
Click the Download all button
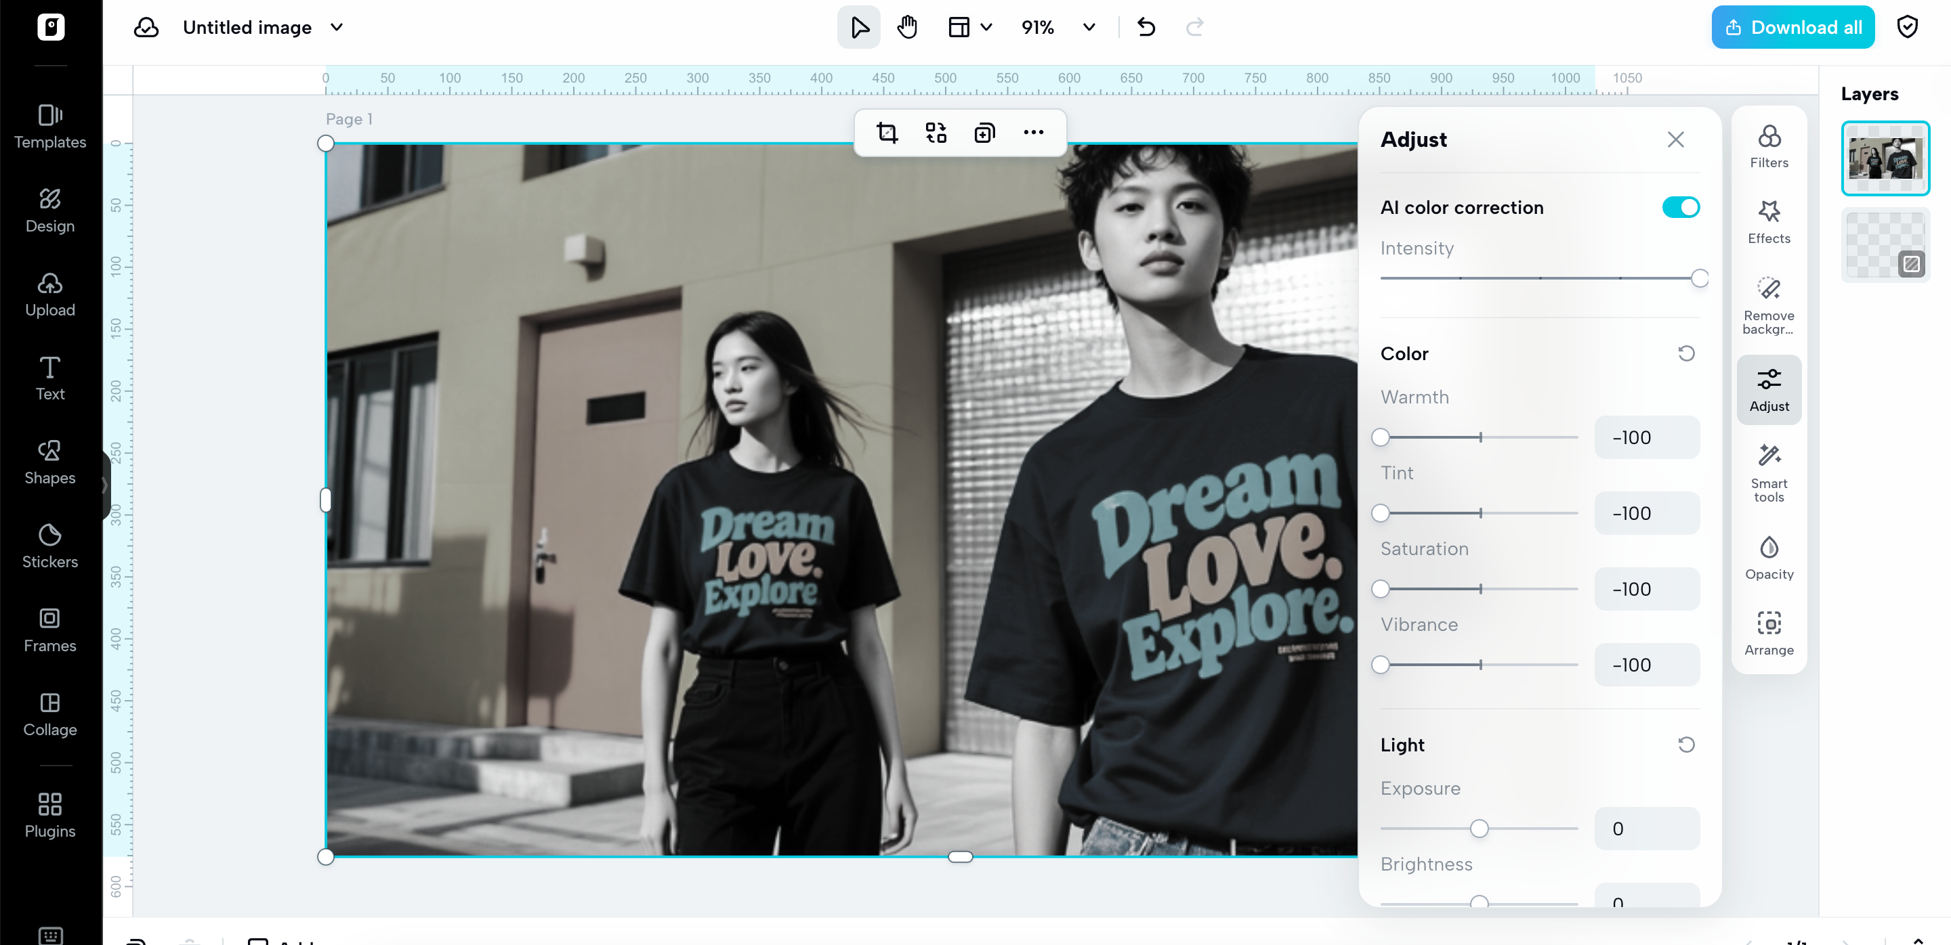click(1791, 28)
